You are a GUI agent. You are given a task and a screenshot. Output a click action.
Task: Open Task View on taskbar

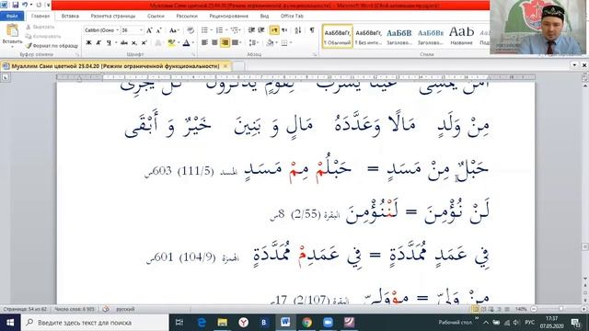[x=179, y=323]
